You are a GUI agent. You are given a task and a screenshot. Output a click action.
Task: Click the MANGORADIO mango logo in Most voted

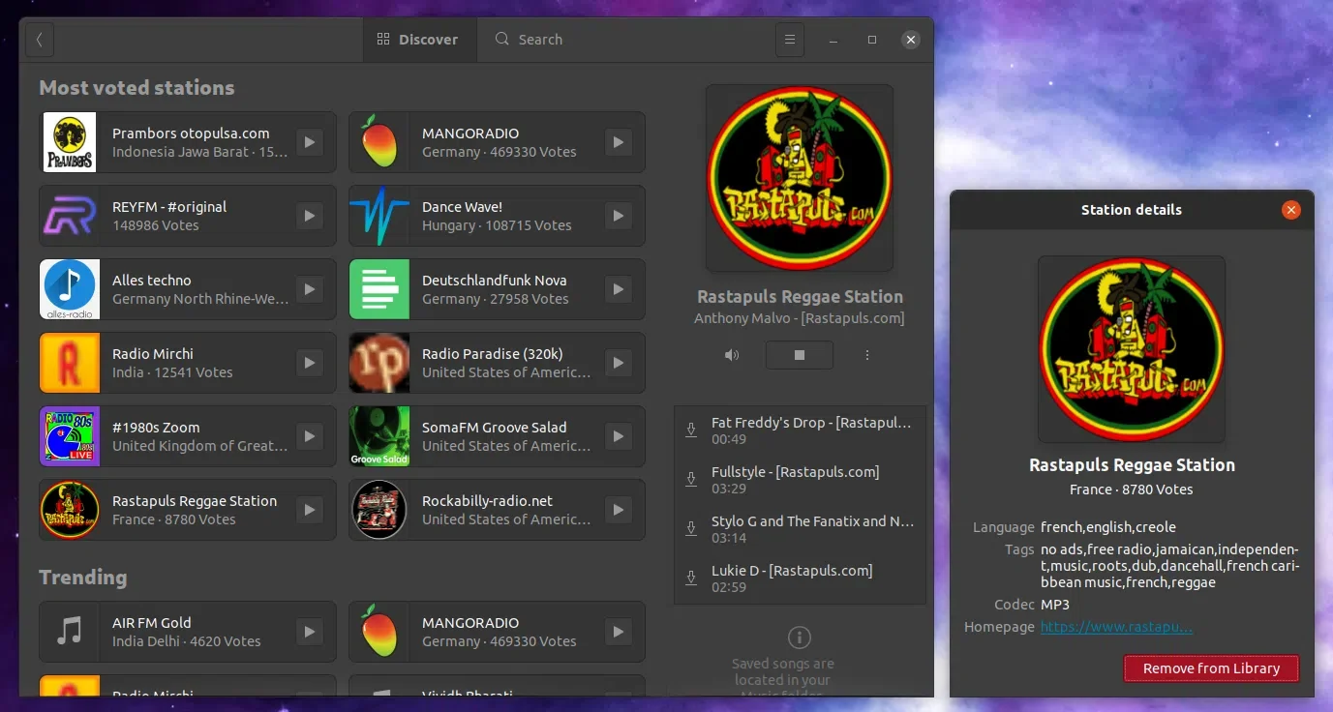[379, 142]
